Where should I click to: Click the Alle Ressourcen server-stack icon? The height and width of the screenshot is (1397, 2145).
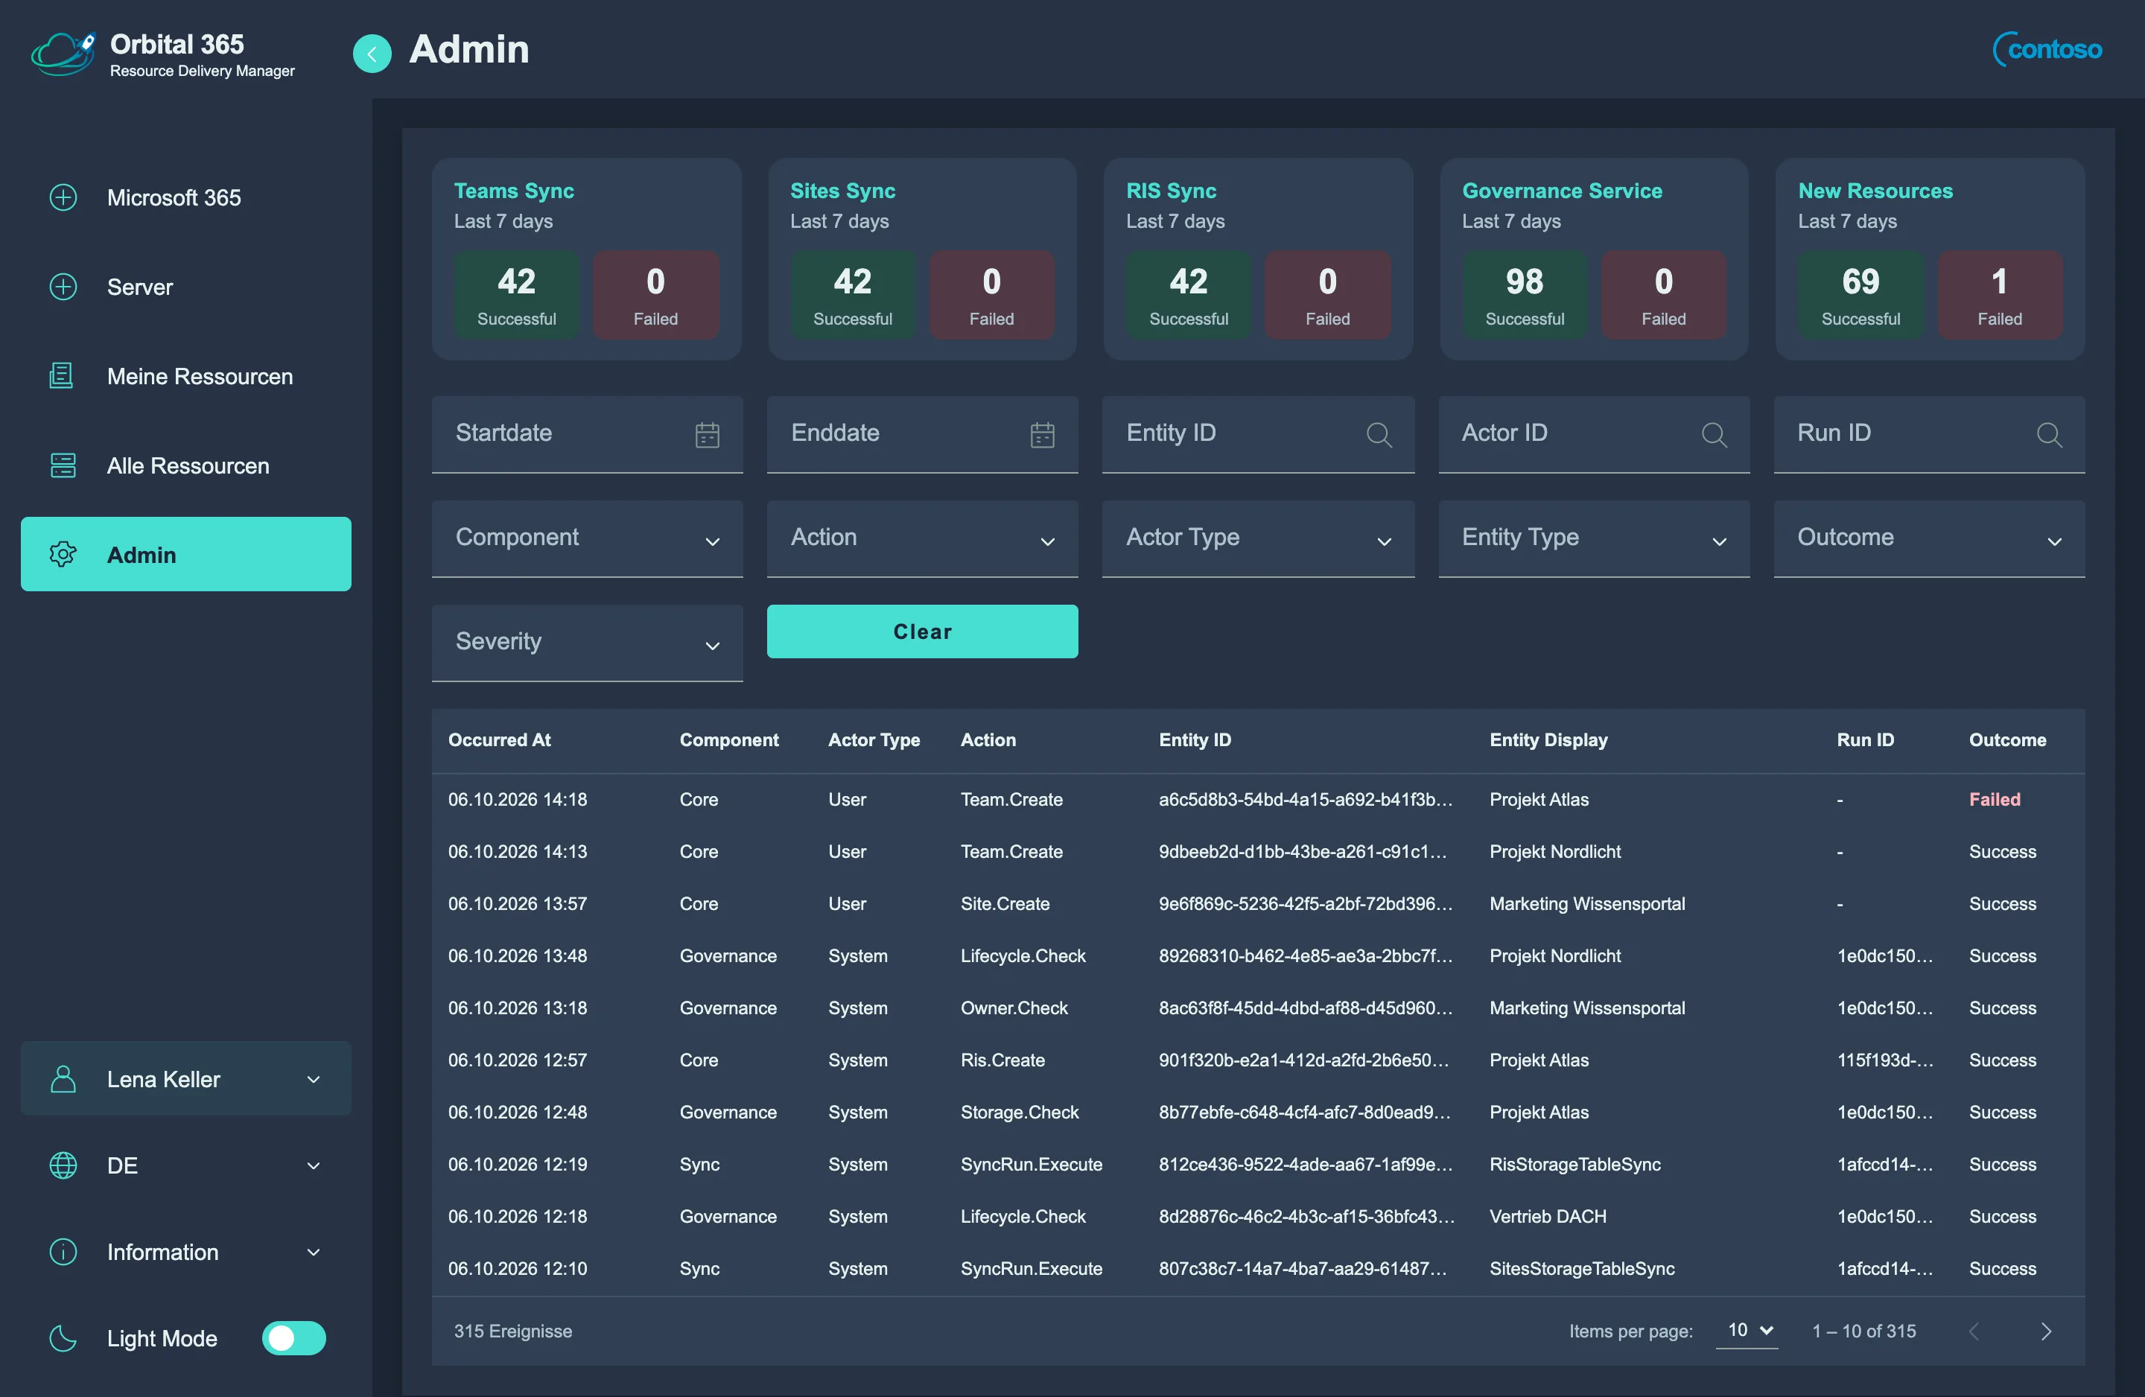pos(63,465)
